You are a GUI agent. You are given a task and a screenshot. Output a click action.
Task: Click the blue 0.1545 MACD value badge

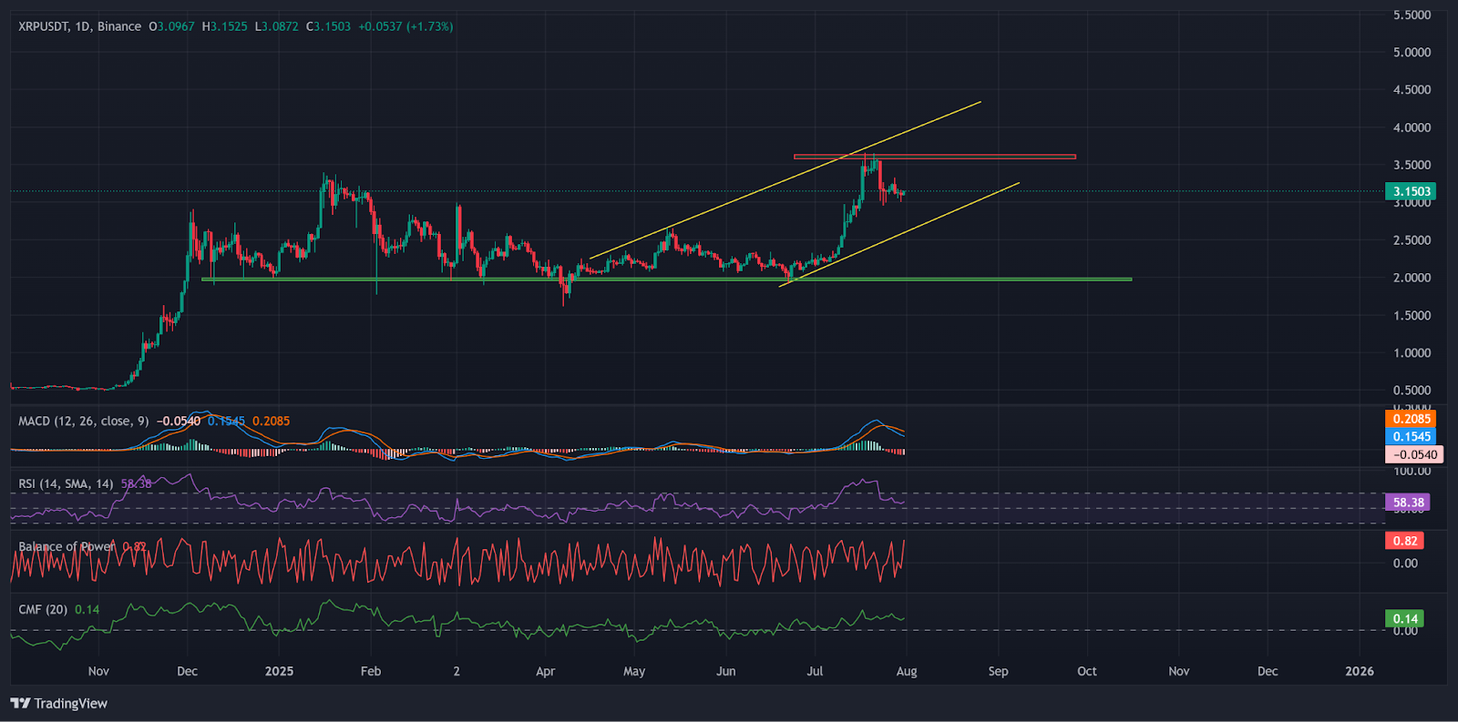[1411, 436]
